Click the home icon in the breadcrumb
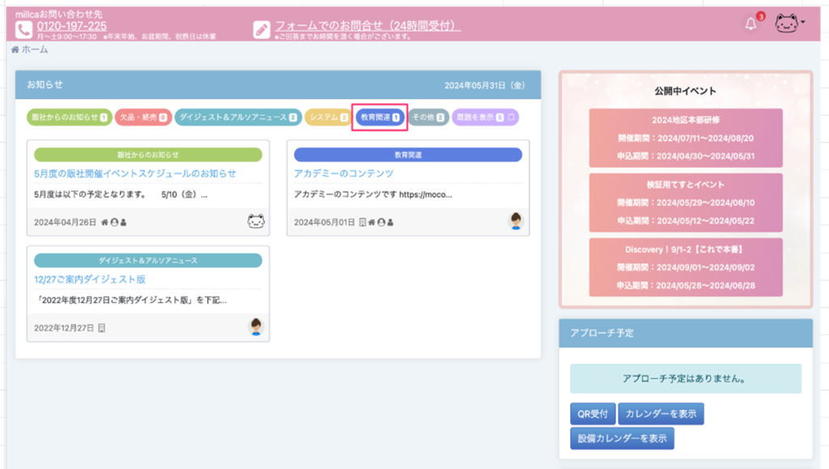Viewport: 829px width, 469px height. [15, 50]
